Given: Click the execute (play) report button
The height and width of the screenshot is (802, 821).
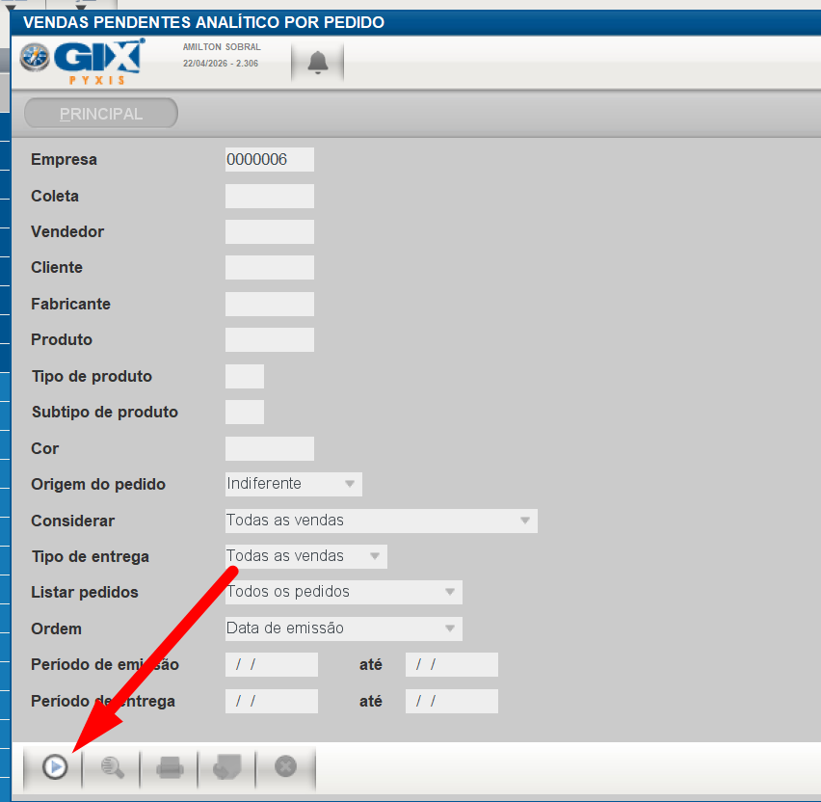Looking at the screenshot, I should tap(55, 767).
